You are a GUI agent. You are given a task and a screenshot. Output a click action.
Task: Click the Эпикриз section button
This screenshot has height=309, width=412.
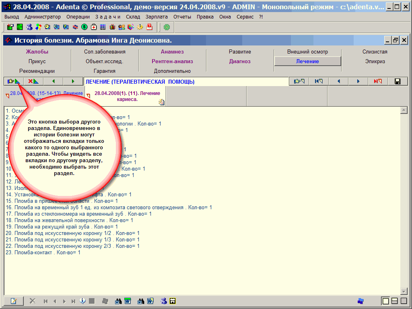[375, 62]
